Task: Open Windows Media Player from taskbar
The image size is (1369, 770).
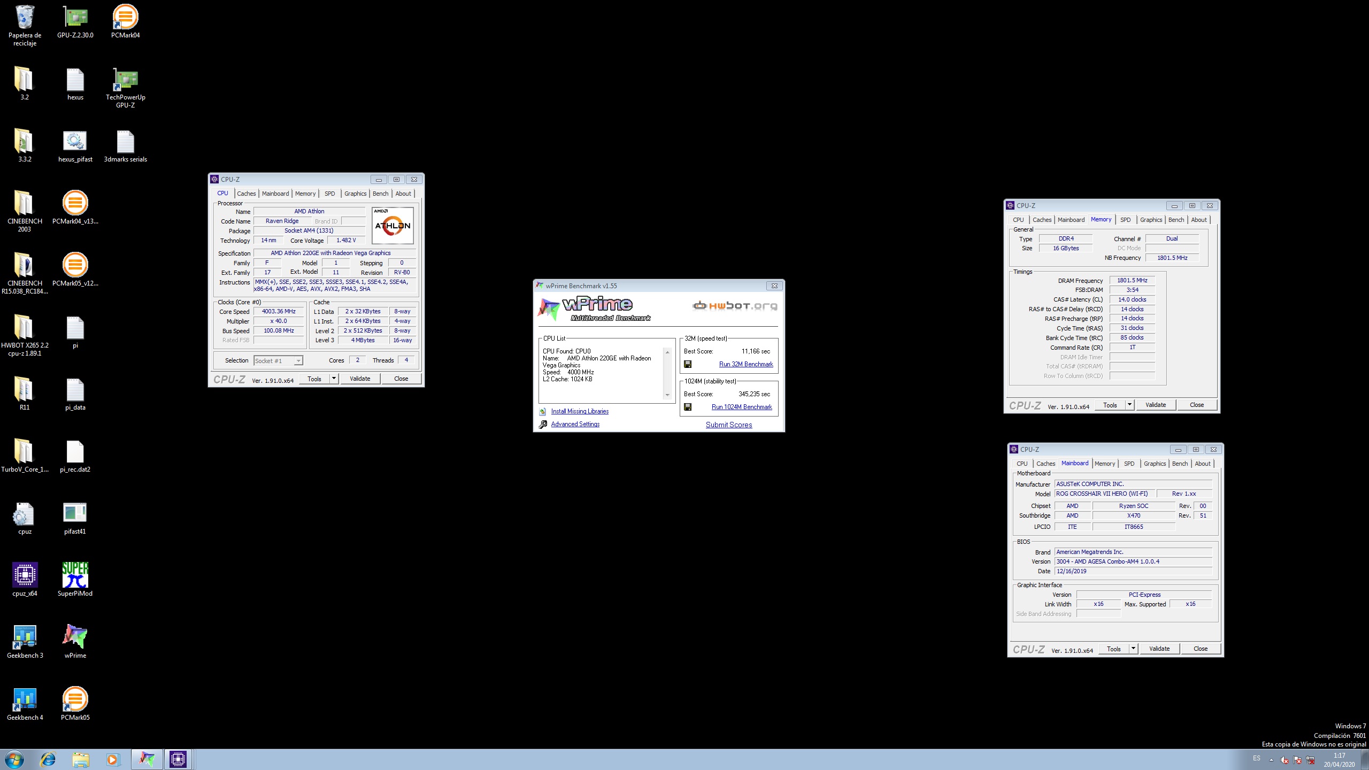Action: [x=113, y=759]
